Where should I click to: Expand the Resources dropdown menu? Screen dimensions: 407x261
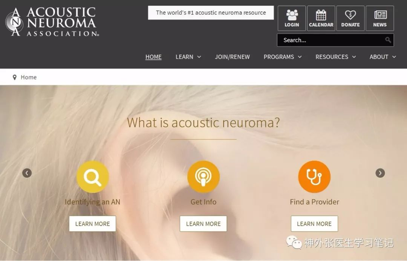coord(336,57)
